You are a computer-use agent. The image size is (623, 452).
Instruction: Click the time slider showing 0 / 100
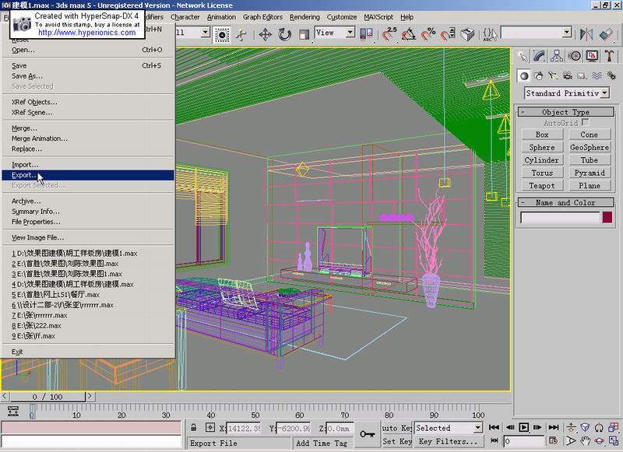point(48,397)
